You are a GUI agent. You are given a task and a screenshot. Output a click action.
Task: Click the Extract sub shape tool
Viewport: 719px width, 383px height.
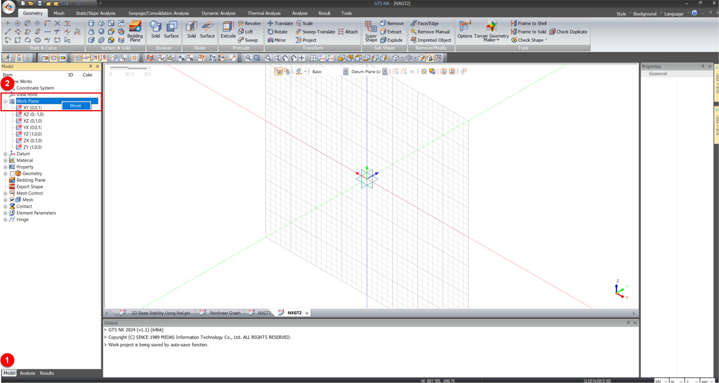[x=391, y=32]
